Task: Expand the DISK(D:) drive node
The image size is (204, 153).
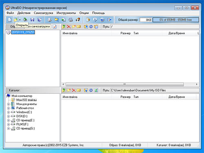Action: pos(9,116)
